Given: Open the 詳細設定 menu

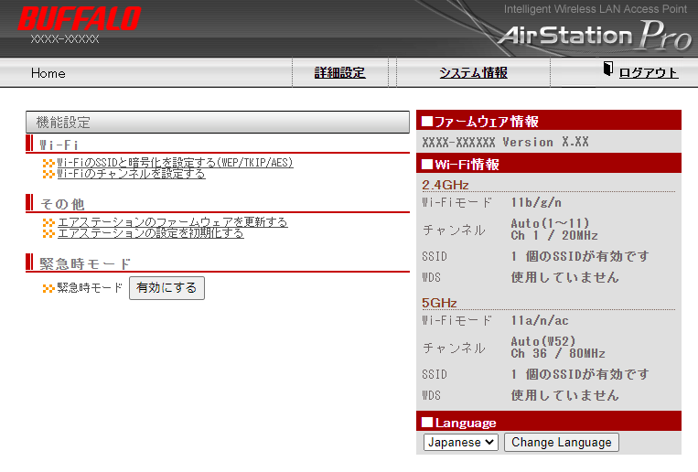Looking at the screenshot, I should (339, 73).
